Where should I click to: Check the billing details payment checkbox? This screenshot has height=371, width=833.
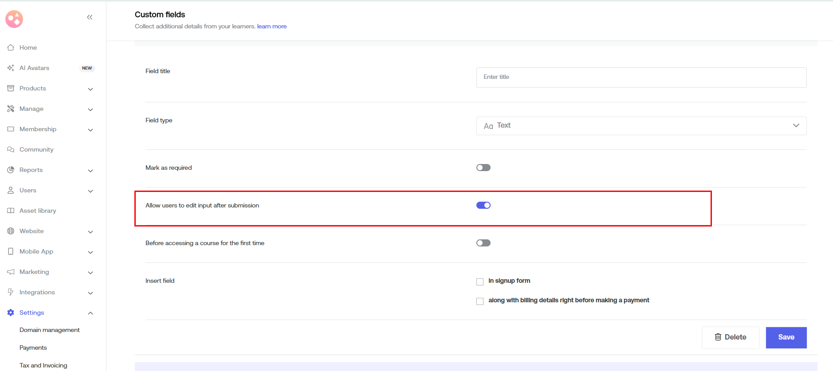(x=480, y=301)
